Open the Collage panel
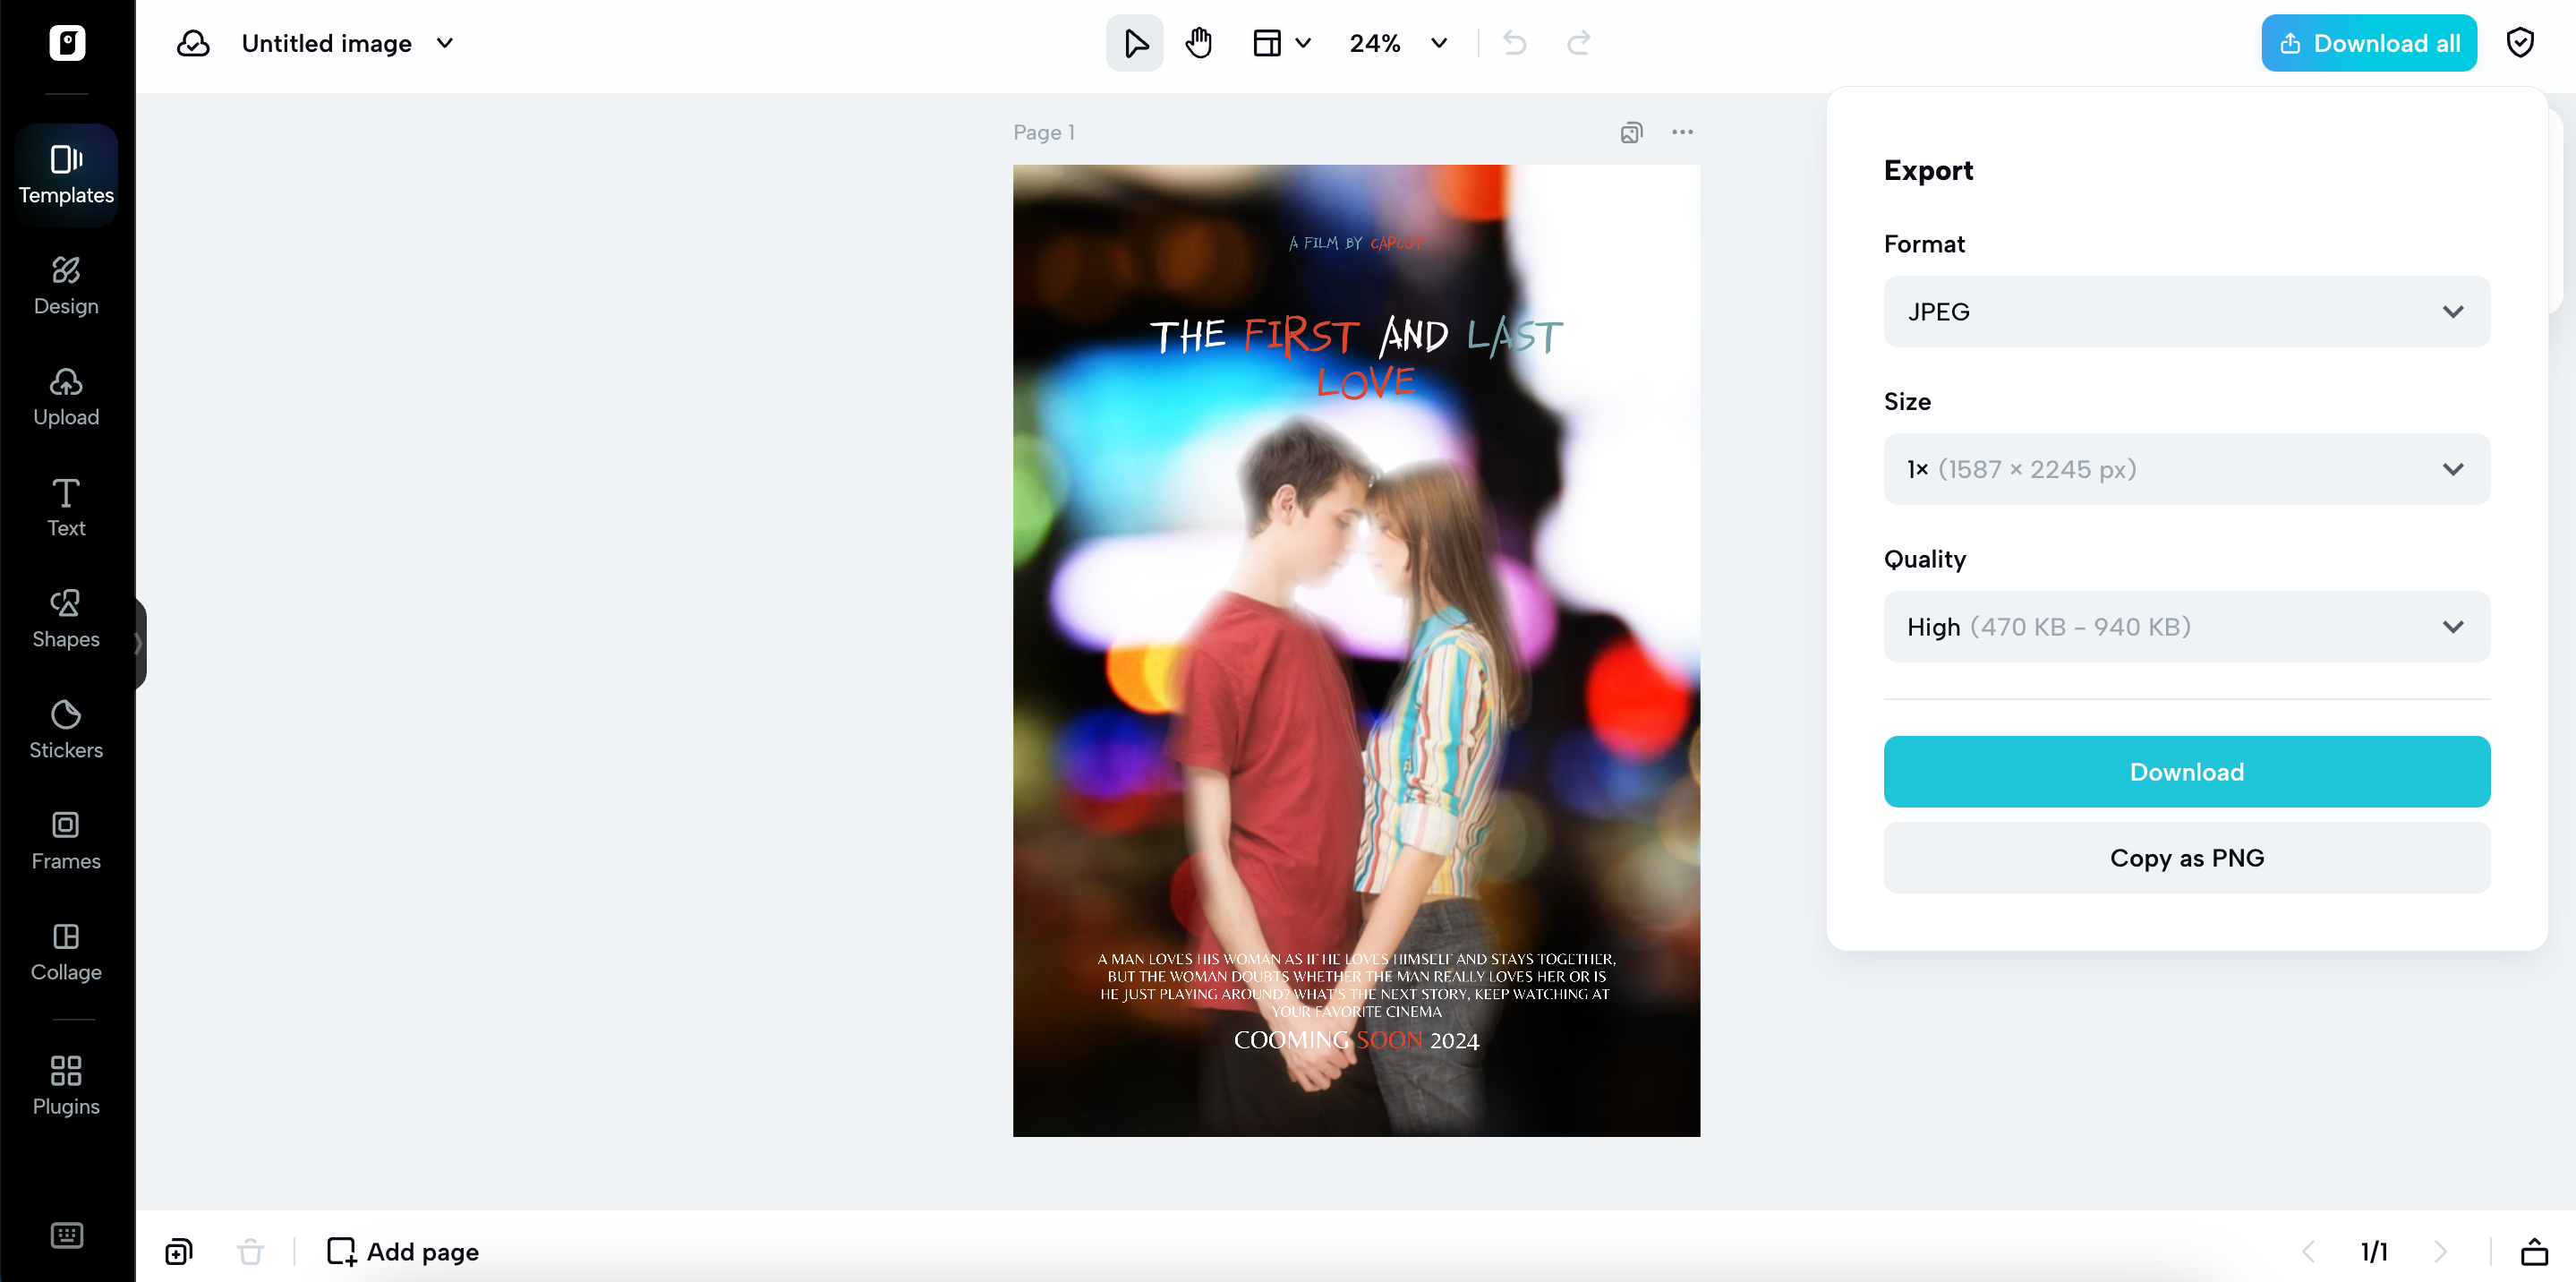The width and height of the screenshot is (2576, 1282). tap(65, 951)
